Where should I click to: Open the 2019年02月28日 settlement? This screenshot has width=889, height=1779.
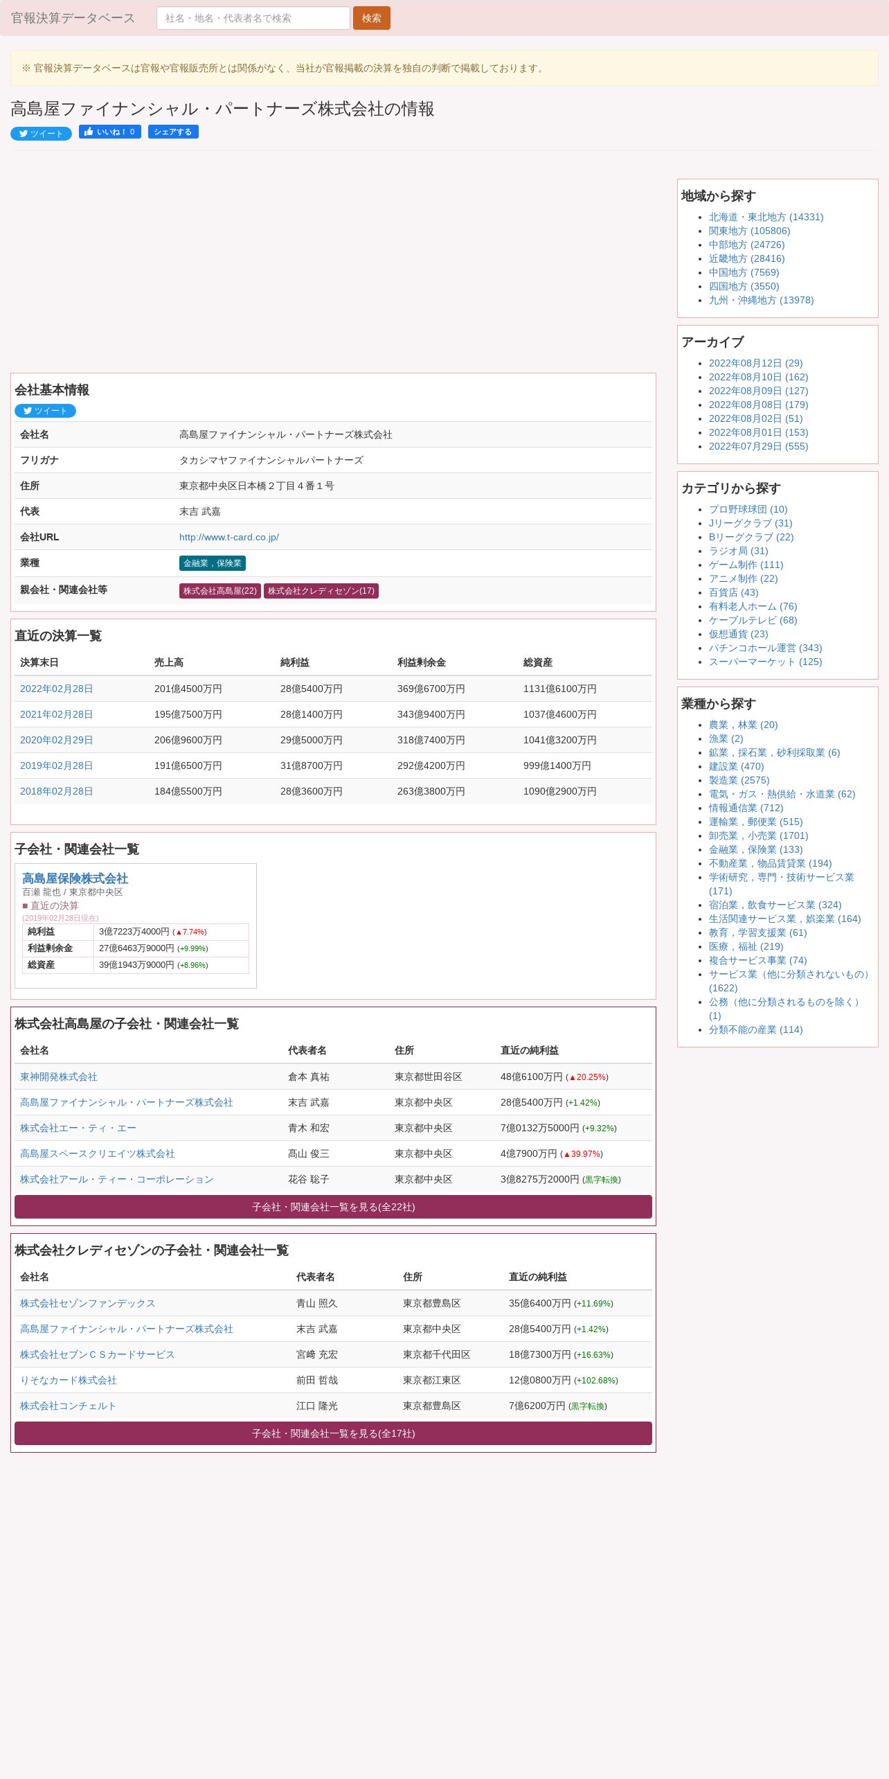56,765
